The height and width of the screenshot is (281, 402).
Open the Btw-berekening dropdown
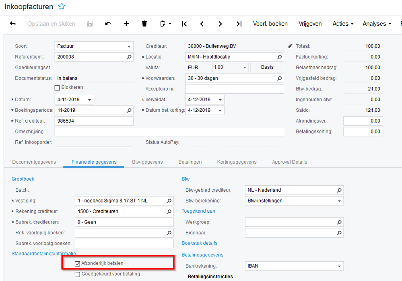(339, 201)
